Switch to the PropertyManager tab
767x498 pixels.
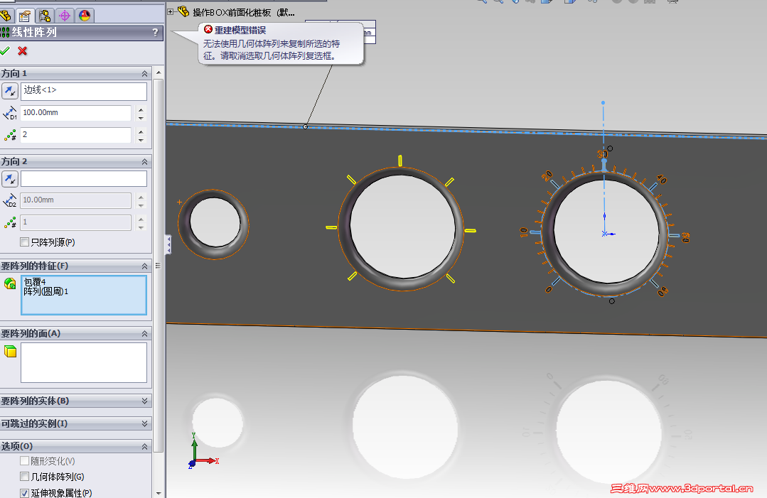coord(25,16)
